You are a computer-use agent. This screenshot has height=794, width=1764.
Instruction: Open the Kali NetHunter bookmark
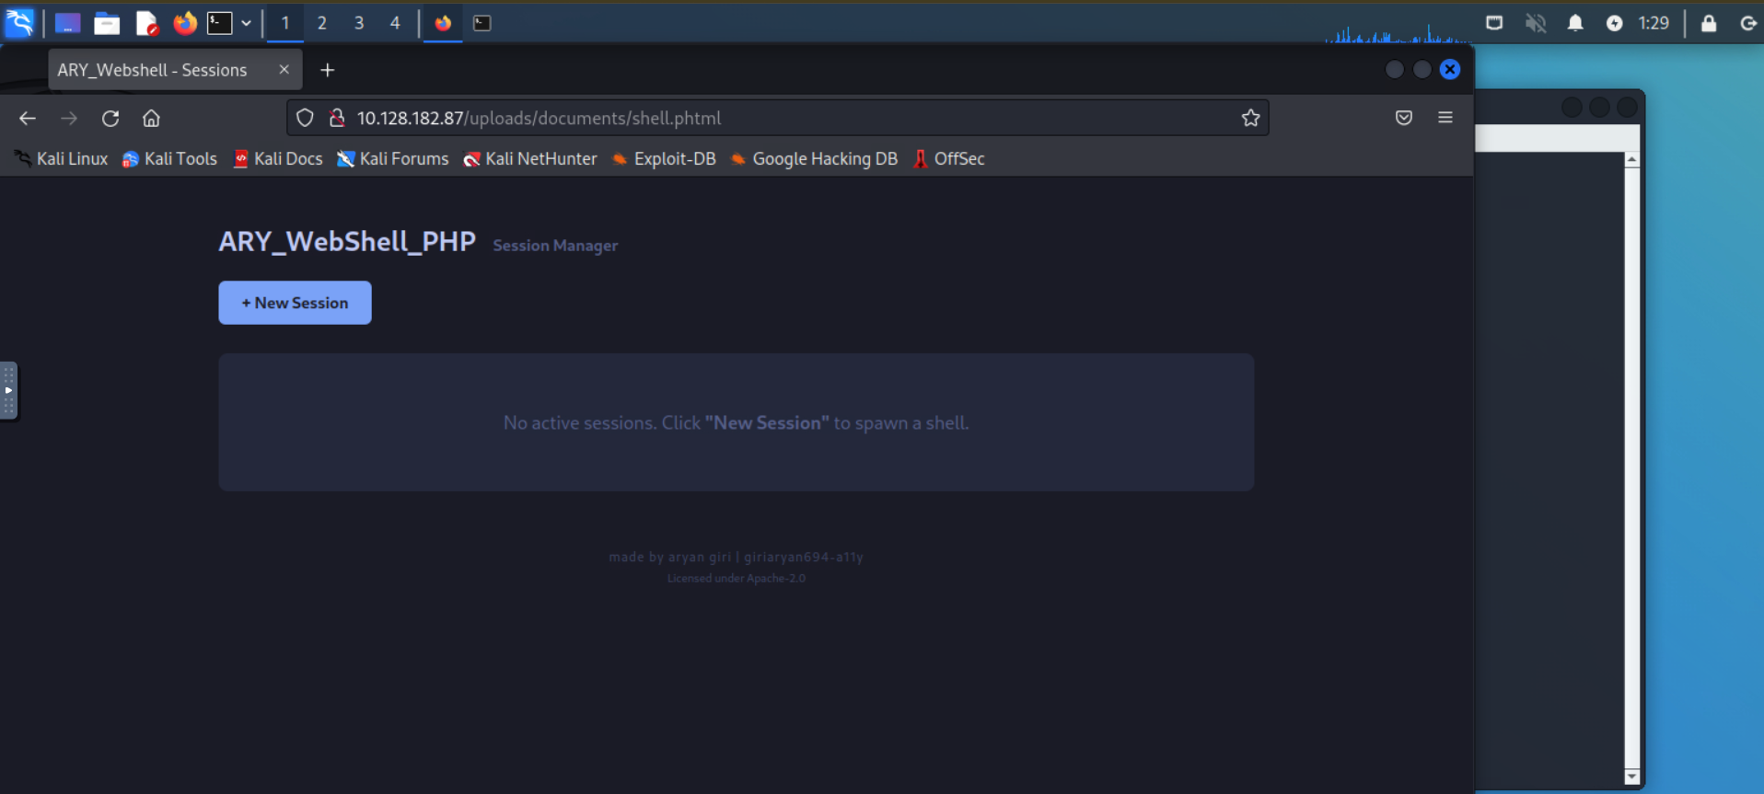(530, 158)
